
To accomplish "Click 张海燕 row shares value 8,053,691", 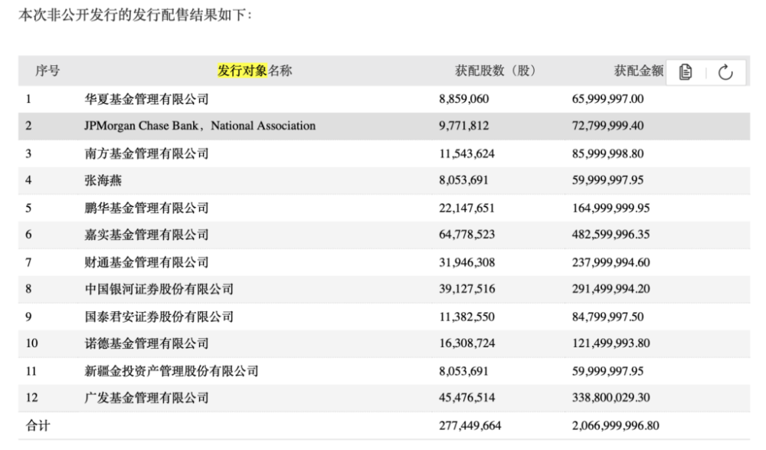I will [x=463, y=180].
